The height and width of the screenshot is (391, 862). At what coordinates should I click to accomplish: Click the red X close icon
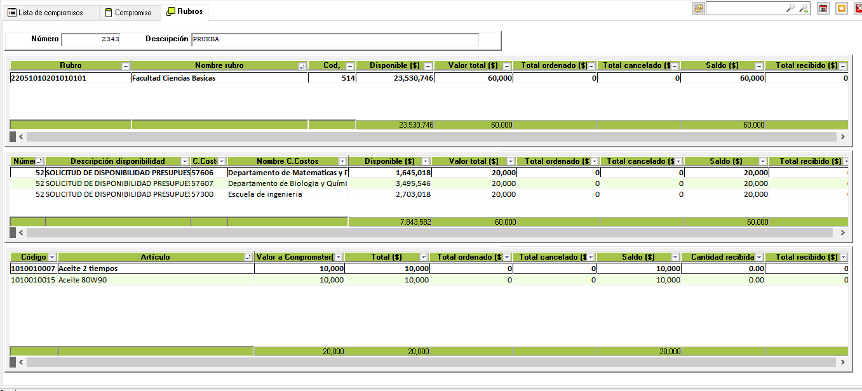click(x=858, y=8)
